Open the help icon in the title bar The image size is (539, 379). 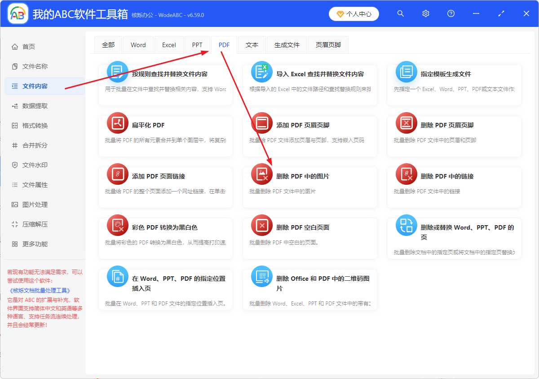click(x=451, y=13)
